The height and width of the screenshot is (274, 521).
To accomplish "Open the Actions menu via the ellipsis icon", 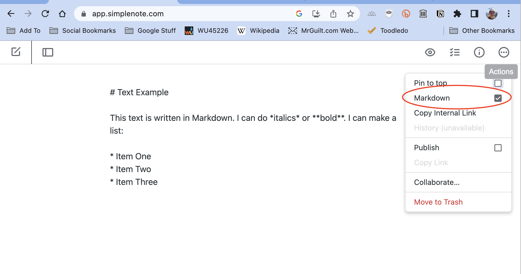I will click(x=504, y=52).
